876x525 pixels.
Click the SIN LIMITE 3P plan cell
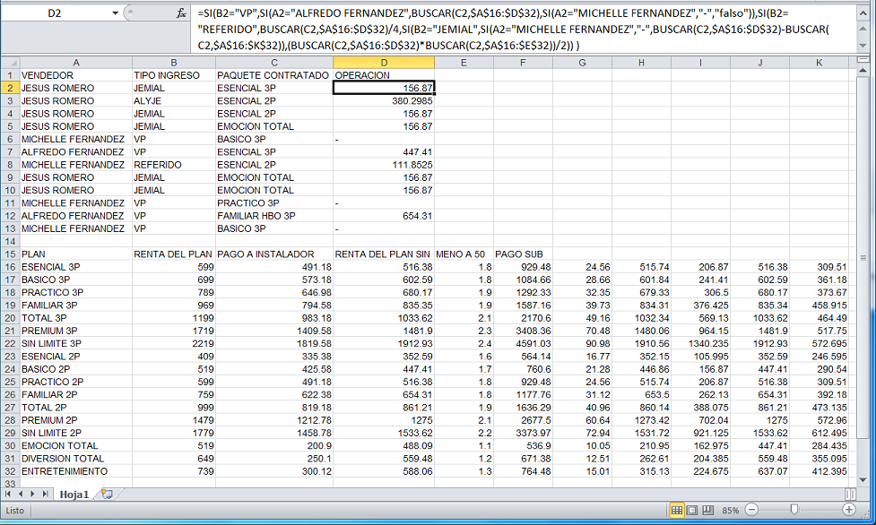point(76,343)
